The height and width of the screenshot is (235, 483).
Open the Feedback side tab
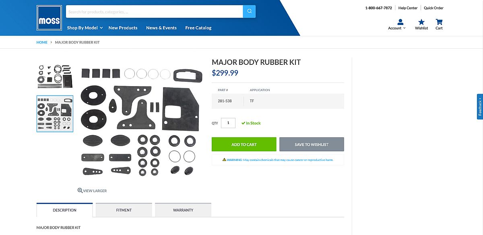point(480,107)
